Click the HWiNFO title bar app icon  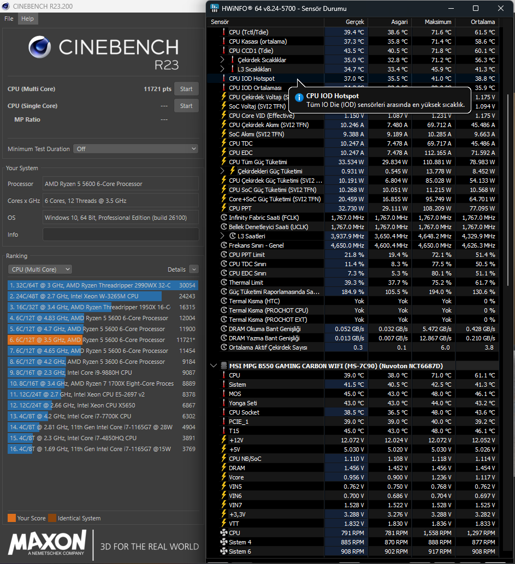pyautogui.click(x=215, y=8)
